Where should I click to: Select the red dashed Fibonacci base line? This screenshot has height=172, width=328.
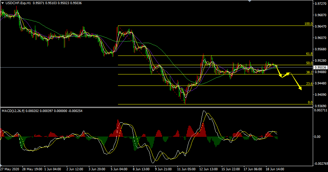[152, 65]
